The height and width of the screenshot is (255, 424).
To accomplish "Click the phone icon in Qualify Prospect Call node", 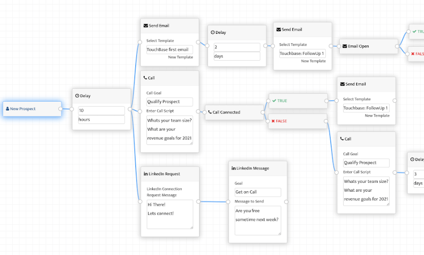I will pos(145,78).
